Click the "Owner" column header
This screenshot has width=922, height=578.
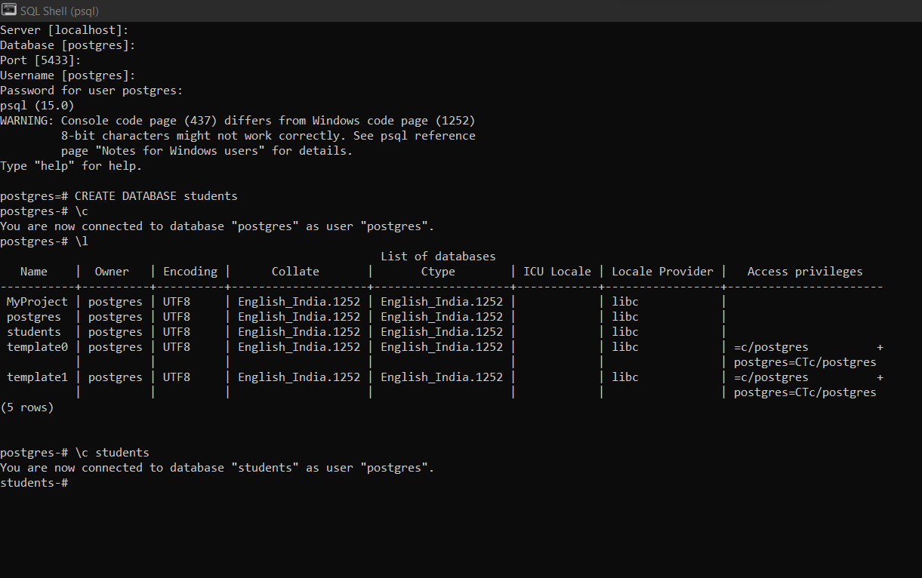tap(112, 272)
